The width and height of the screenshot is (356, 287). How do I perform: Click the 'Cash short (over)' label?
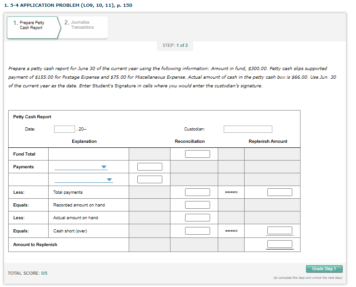[x=70, y=231]
